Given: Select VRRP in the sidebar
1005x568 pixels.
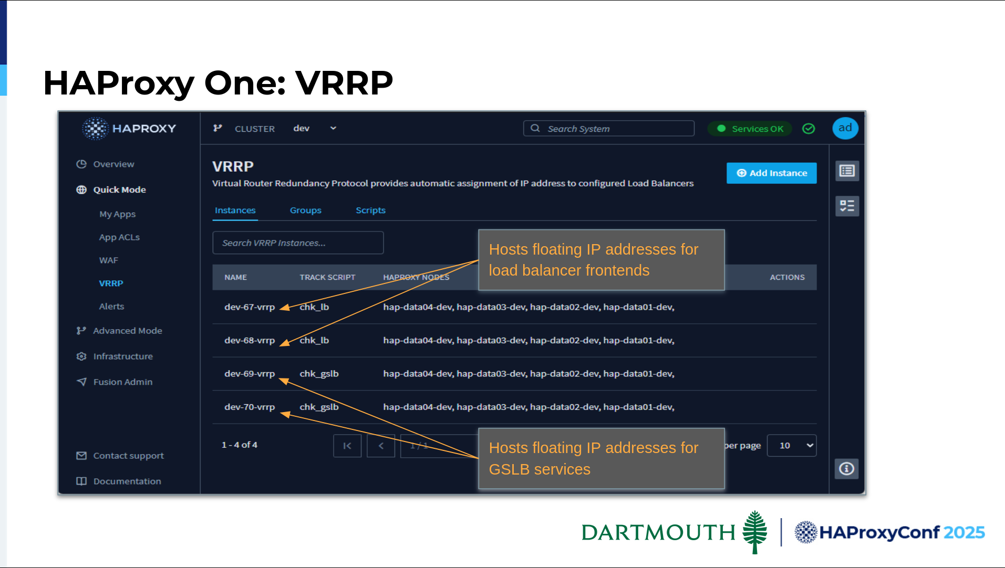Looking at the screenshot, I should pos(111,283).
